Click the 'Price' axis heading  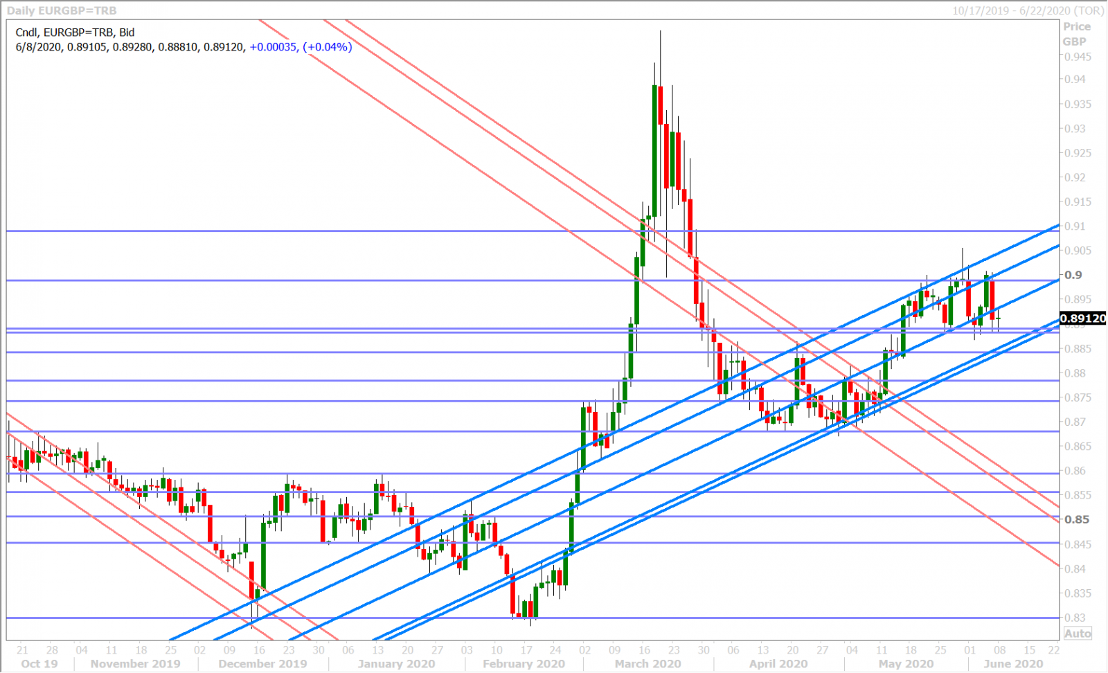click(x=1077, y=26)
